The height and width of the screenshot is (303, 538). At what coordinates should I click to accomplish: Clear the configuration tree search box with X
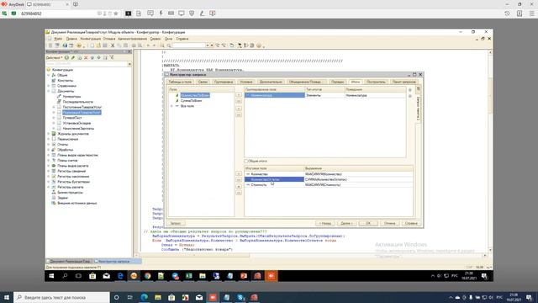click(129, 64)
